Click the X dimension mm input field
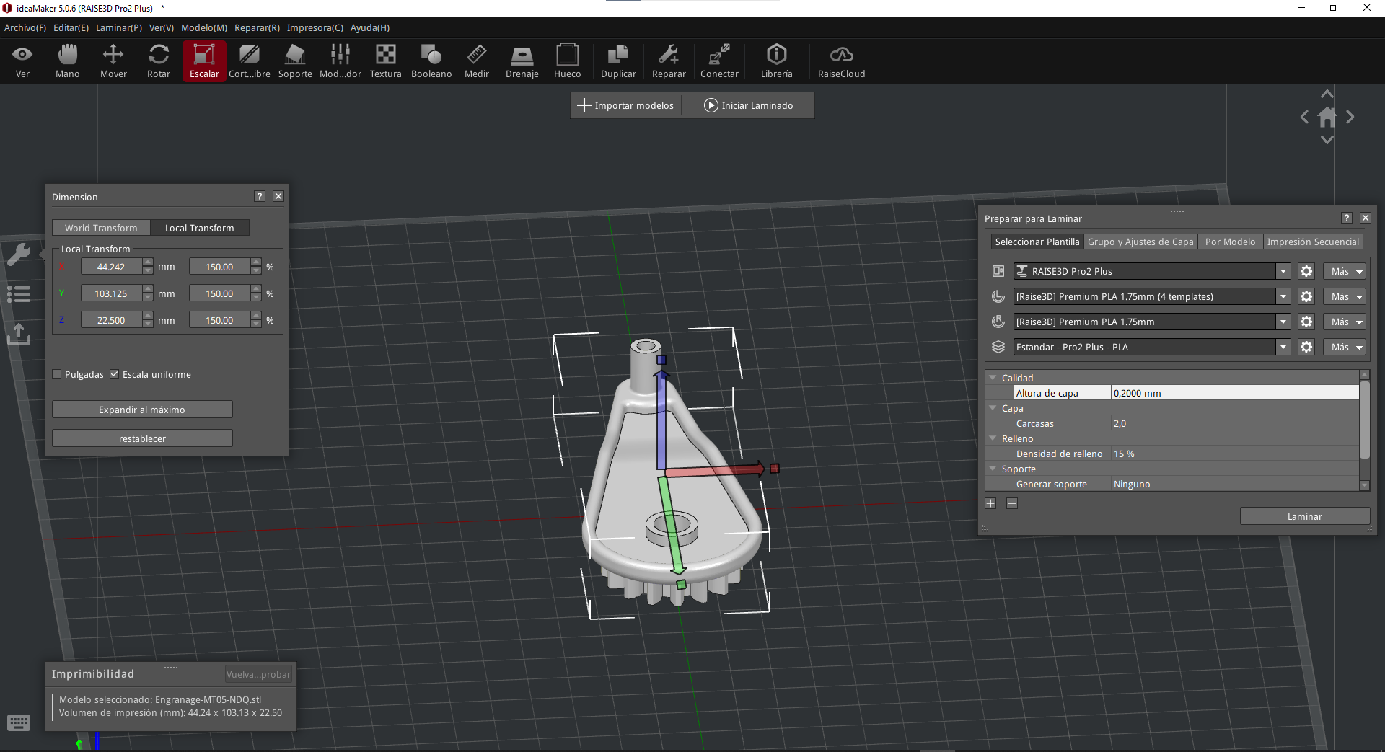Viewport: 1385px width, 752px height. click(x=111, y=267)
